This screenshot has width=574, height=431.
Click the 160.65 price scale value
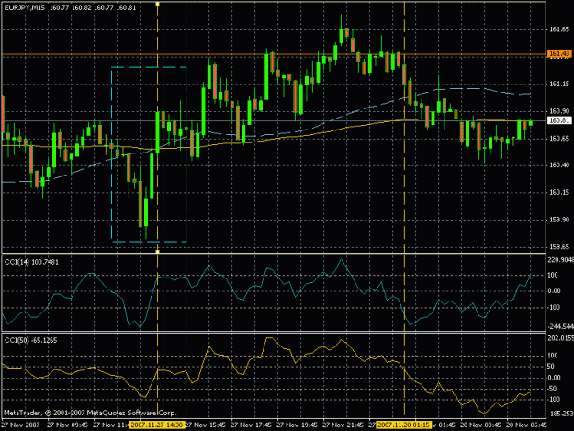559,139
